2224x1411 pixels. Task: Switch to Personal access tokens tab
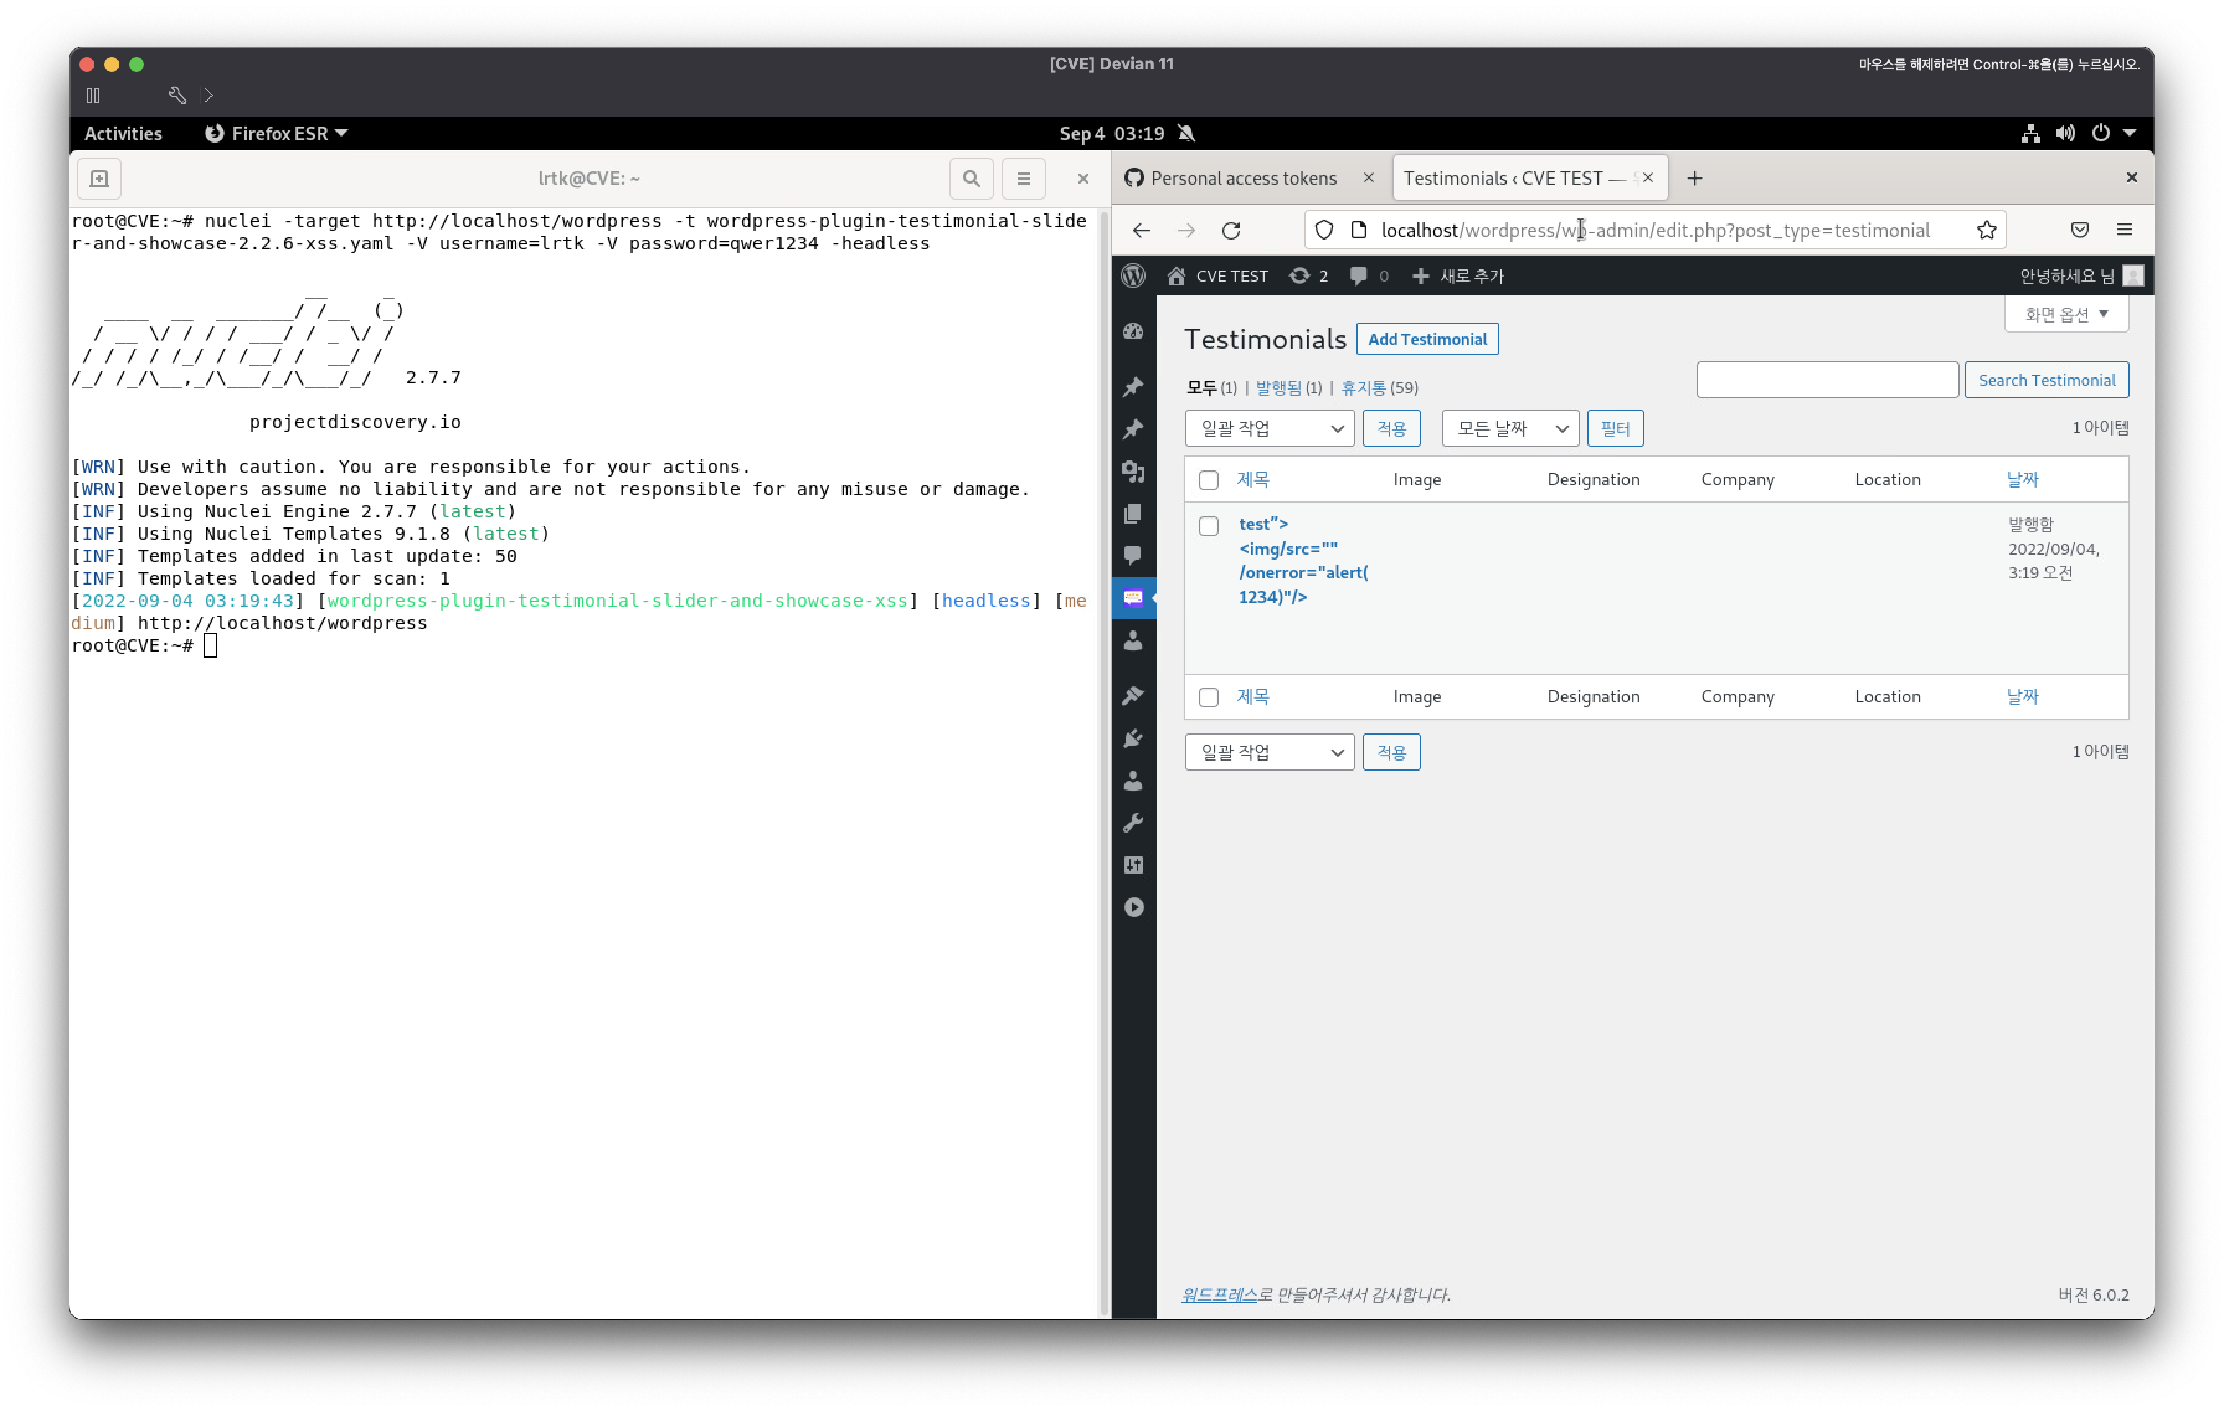click(1242, 178)
